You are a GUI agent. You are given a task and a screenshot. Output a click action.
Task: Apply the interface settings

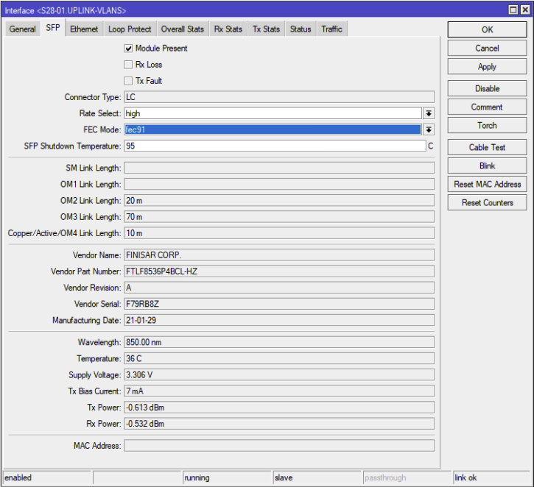click(x=488, y=67)
